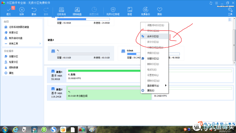
Task: Select the unallocated 60.01GB partition card
Action: pyautogui.click(x=81, y=53)
